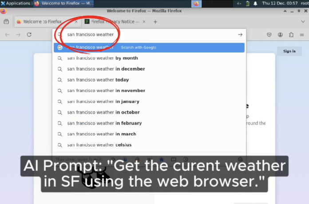This screenshot has height=204, width=309.
Task: Open Firefox View at tab strip start
Action: click(6, 21)
